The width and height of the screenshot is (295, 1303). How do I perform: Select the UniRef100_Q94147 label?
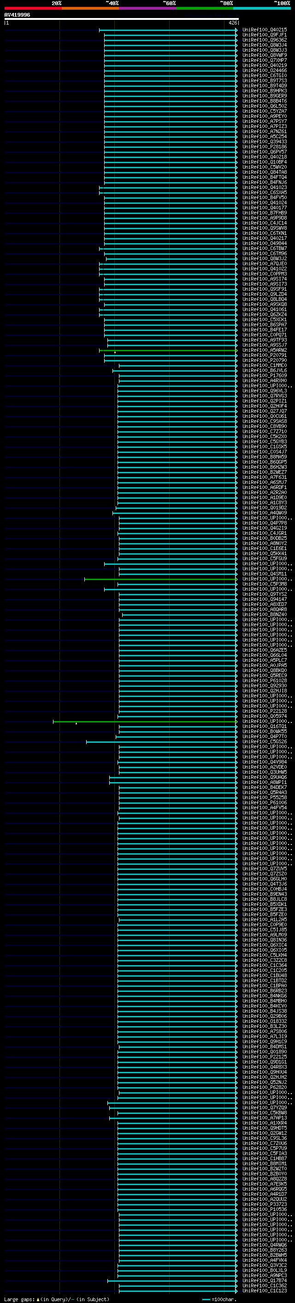pos(265,599)
